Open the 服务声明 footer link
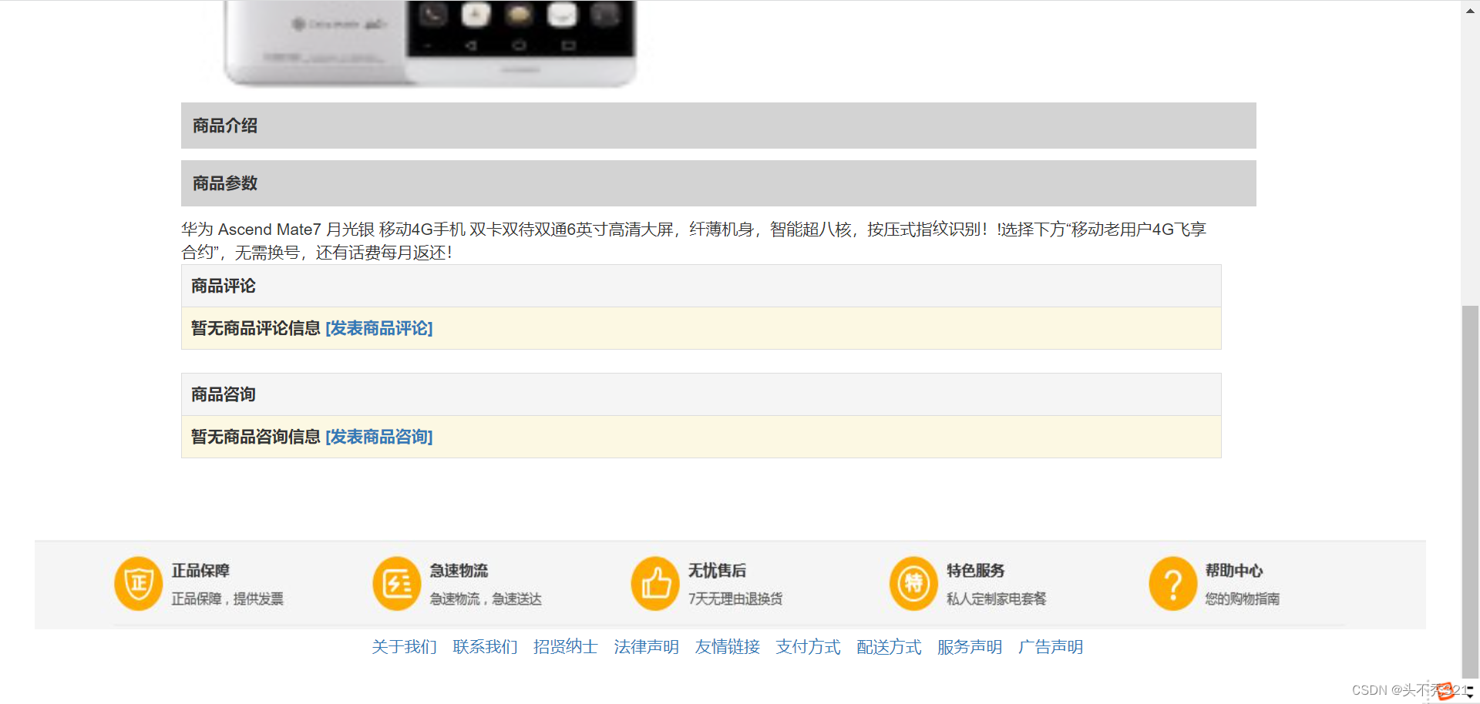This screenshot has width=1480, height=704. tap(970, 647)
